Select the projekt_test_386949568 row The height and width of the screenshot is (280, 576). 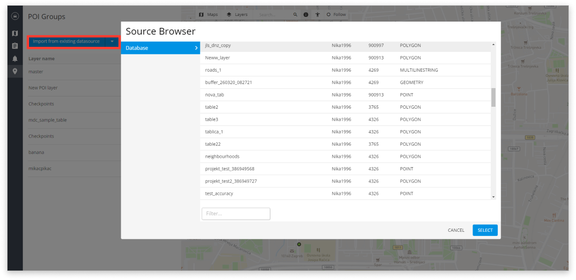click(346, 169)
